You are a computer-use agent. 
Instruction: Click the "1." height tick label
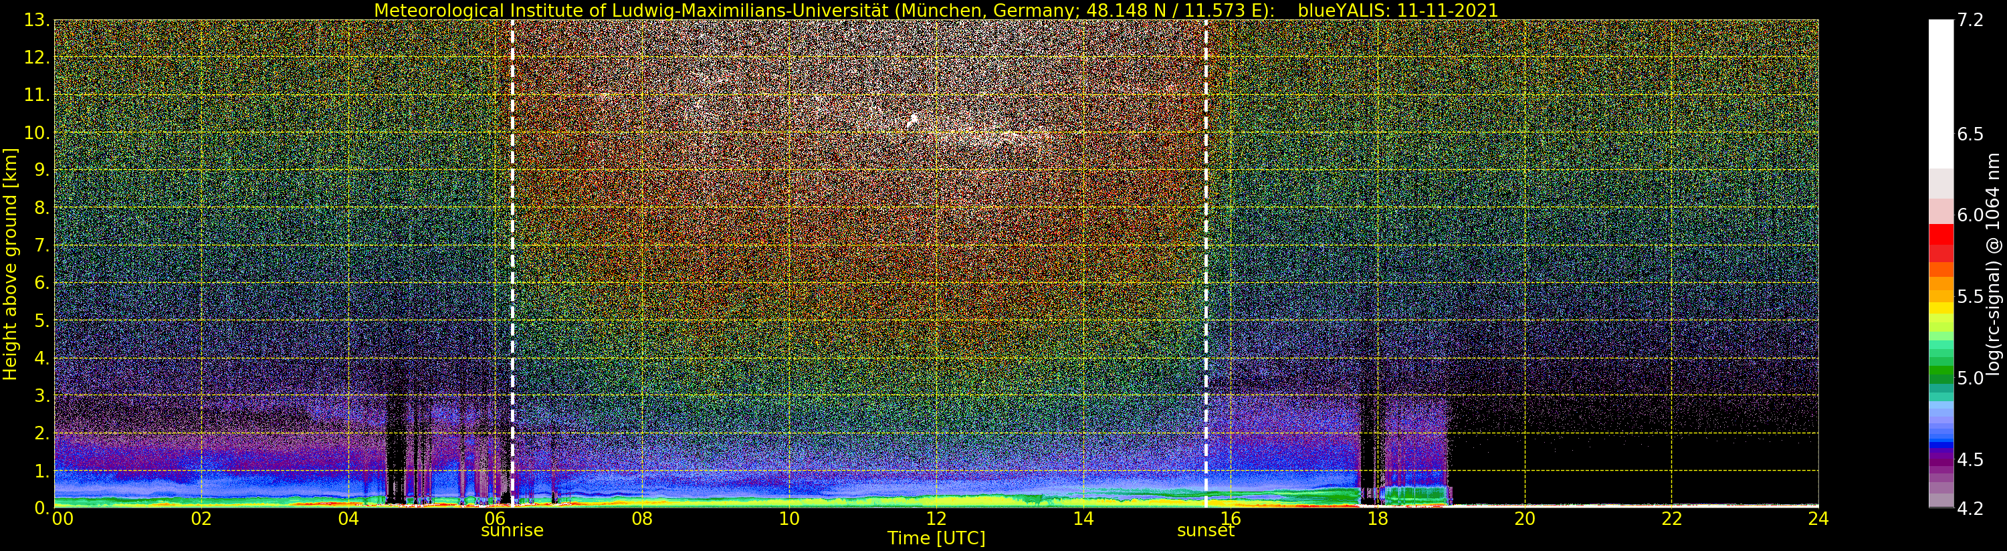click(42, 471)
